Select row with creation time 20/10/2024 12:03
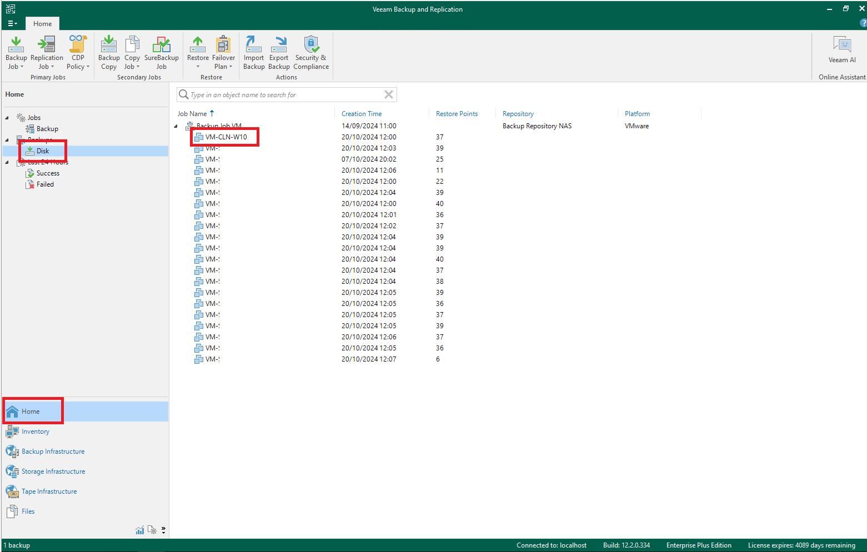The width and height of the screenshot is (867, 552). [369, 148]
